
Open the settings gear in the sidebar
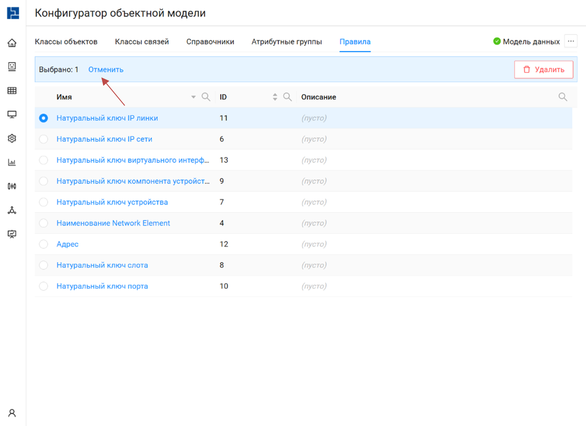(x=12, y=138)
